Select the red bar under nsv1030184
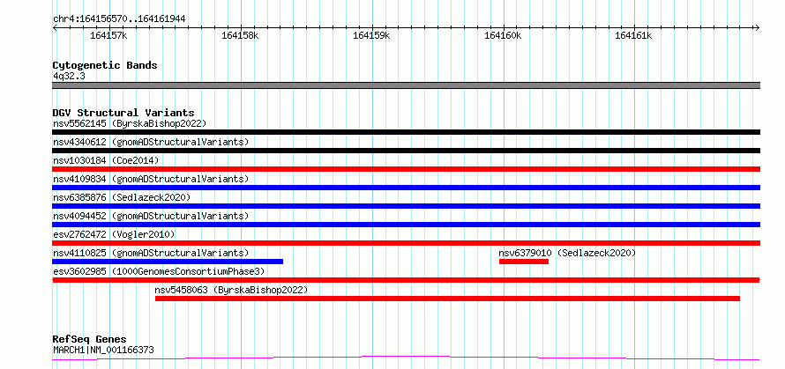Viewport: 785px width, 369px height. coord(406,169)
